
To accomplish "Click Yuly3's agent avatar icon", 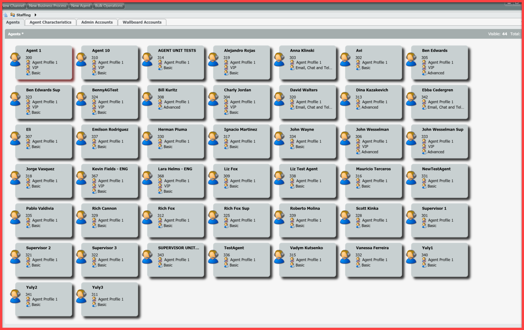I will (x=81, y=296).
